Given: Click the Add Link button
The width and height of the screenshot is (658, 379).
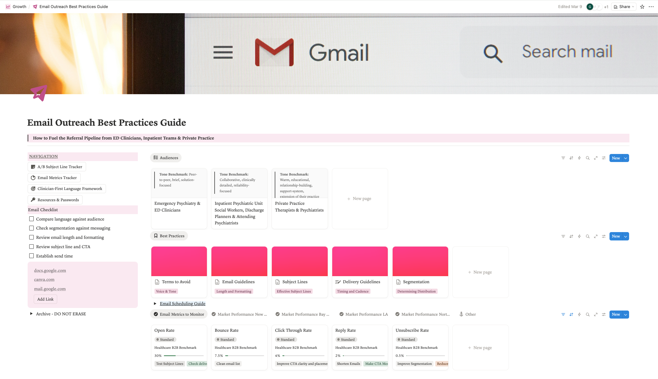Looking at the screenshot, I should click(x=45, y=299).
